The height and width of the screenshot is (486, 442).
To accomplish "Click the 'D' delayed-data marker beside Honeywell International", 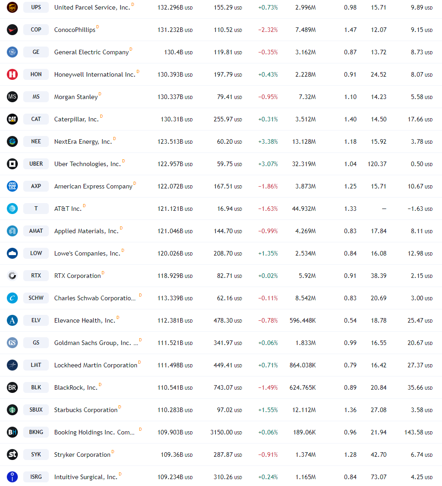I will [x=138, y=72].
